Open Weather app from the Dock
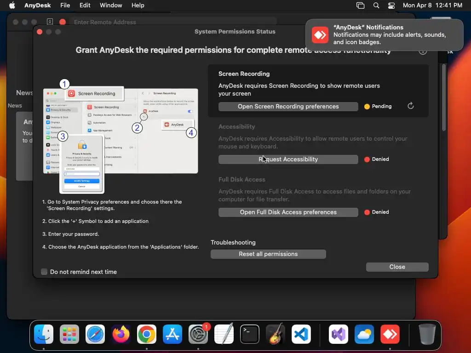471x353 pixels. [x=364, y=334]
